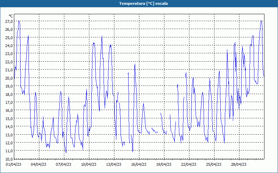Click the 12,0 y-axis label
Screen dimensions: 278x173
coord(9,143)
